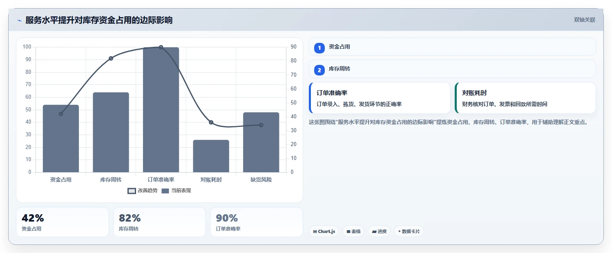Click the 对账耗时 x-axis label
Image resolution: width=612 pixels, height=253 pixels.
click(211, 180)
